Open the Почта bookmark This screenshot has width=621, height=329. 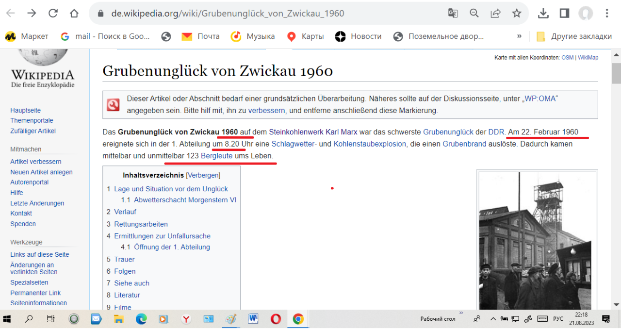(x=200, y=36)
